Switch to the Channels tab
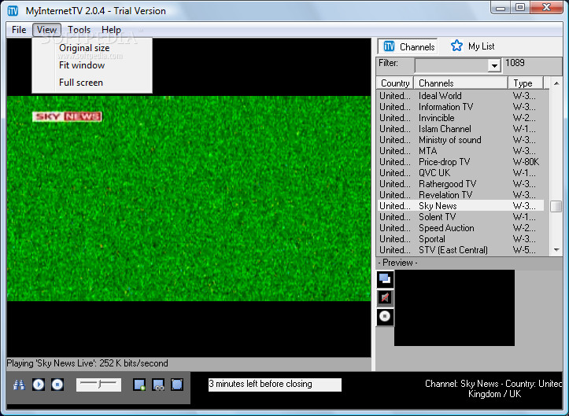Viewport: 569px width, 416px height. 408,46
